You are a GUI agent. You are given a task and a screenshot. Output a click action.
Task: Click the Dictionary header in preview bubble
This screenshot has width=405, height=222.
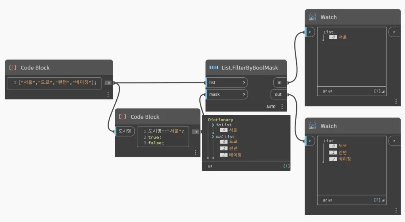[221, 120]
